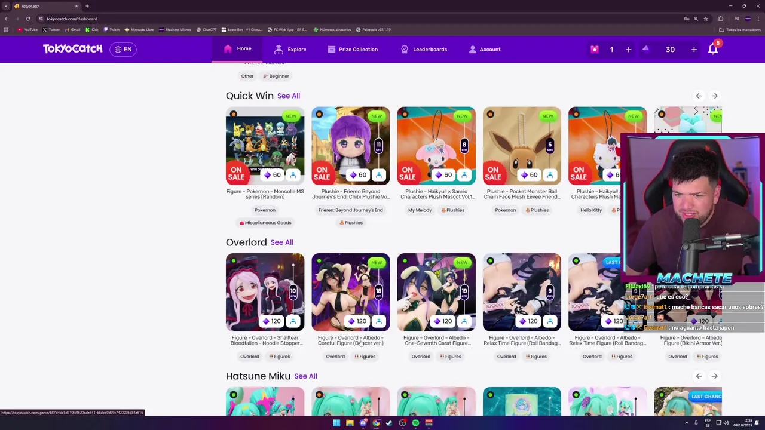Add more purple gem credits
The width and height of the screenshot is (765, 430).
click(694, 50)
